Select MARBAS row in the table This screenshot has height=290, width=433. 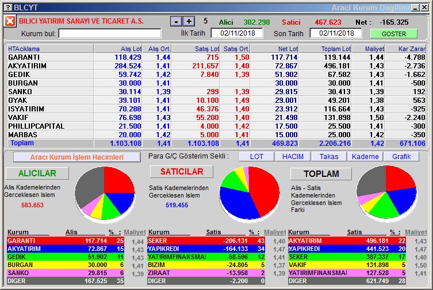216,134
